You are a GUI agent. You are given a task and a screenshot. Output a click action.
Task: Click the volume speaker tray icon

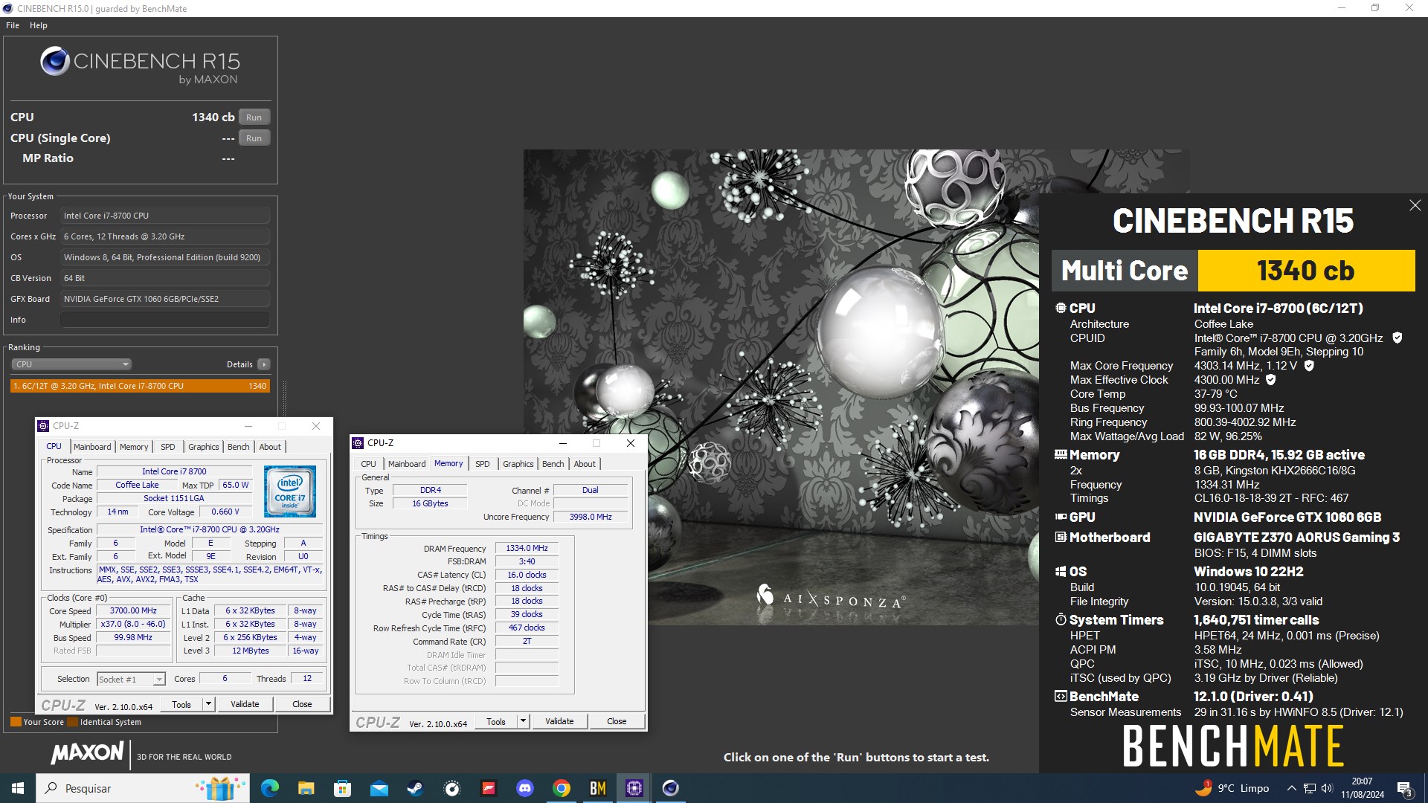(1327, 788)
